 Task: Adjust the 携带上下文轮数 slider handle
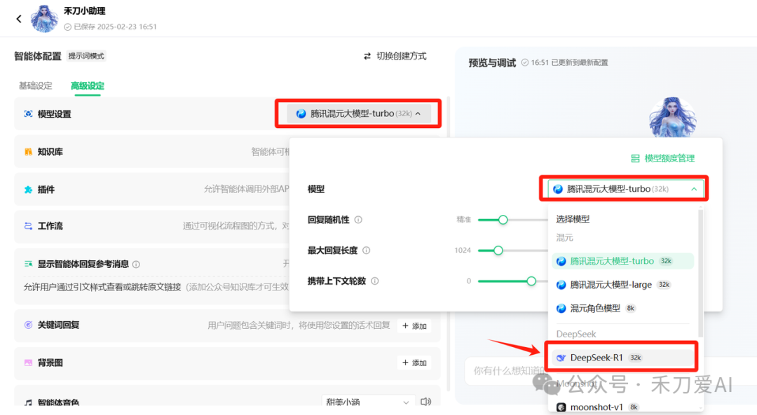(x=531, y=281)
